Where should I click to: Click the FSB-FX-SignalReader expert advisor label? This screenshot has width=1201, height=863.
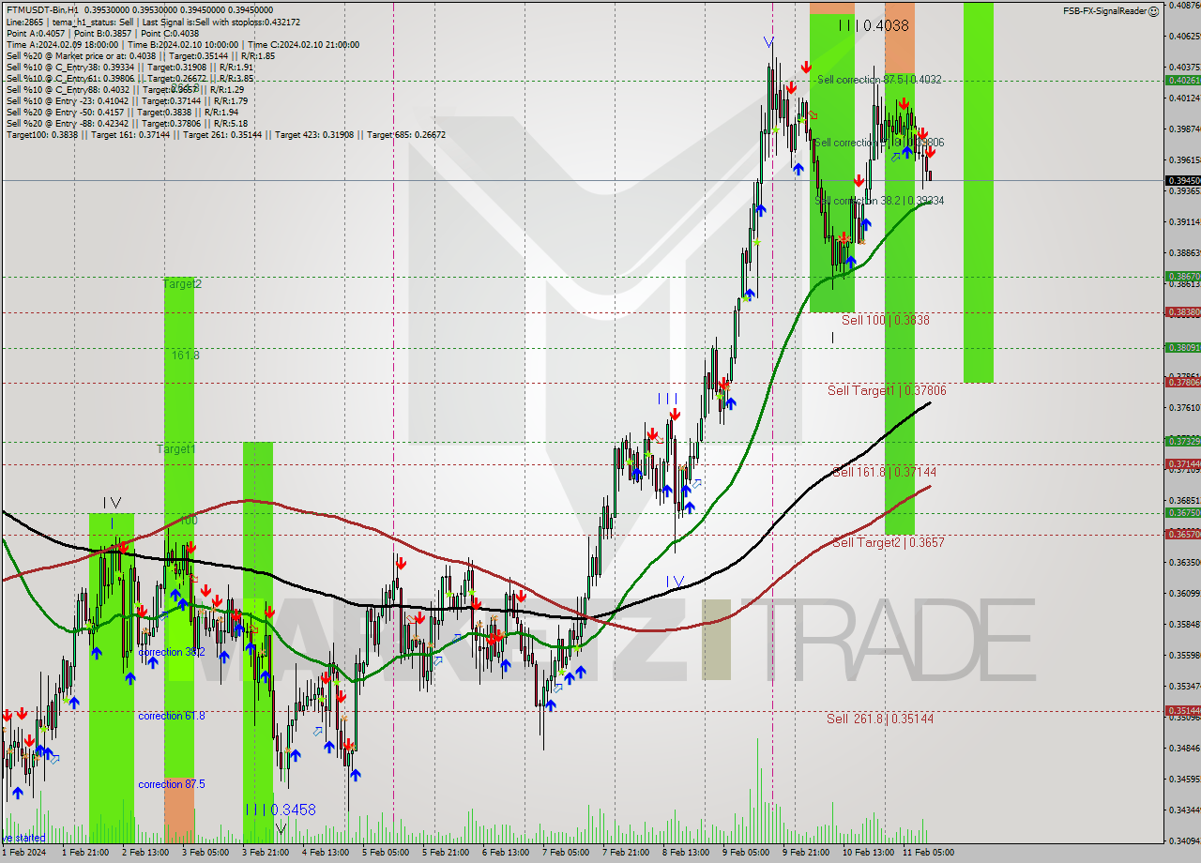1104,11
